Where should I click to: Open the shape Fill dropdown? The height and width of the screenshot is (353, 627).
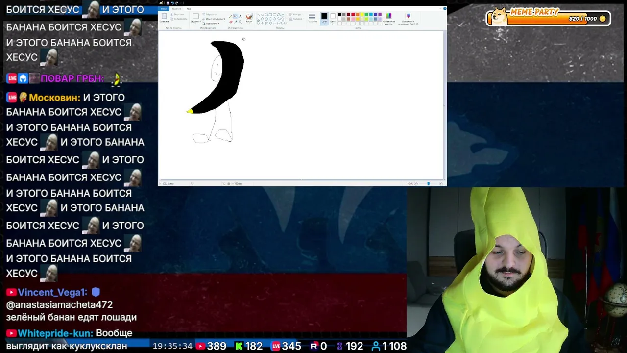[296, 19]
